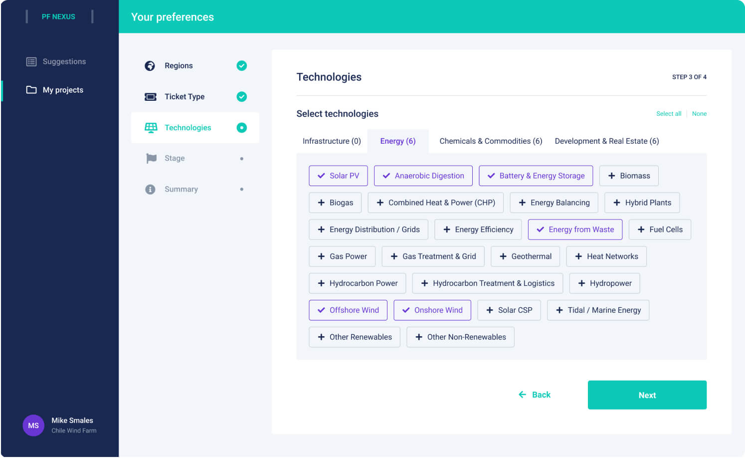The height and width of the screenshot is (458, 745).
Task: Open Suggestions in the sidebar
Action: (x=56, y=62)
